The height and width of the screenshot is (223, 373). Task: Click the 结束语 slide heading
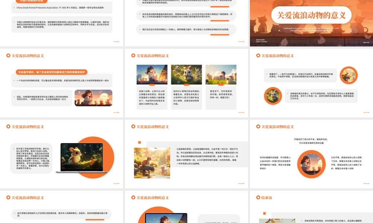(266, 198)
